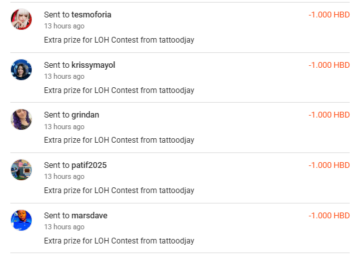
Task: Select the -1.000 HBD amount for krissymayol
Action: [329, 65]
